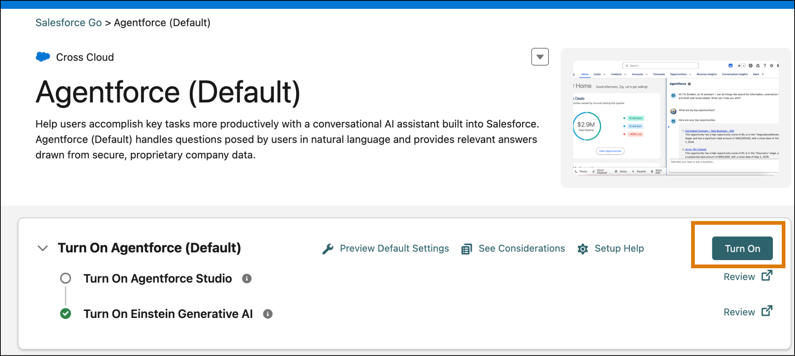This screenshot has height=356, width=795.
Task: Click the Setup Help gear icon
Action: point(583,249)
